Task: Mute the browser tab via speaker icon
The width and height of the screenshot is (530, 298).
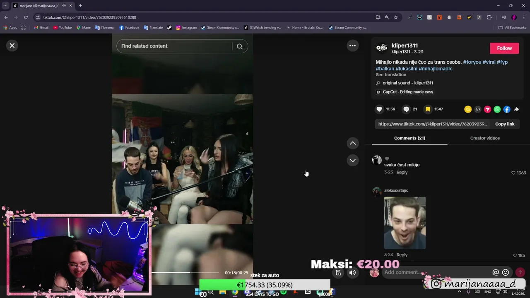Action: [x=64, y=6]
